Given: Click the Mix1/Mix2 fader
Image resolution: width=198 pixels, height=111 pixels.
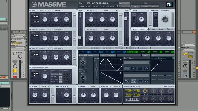Looking at the screenshot, I should [126, 19].
